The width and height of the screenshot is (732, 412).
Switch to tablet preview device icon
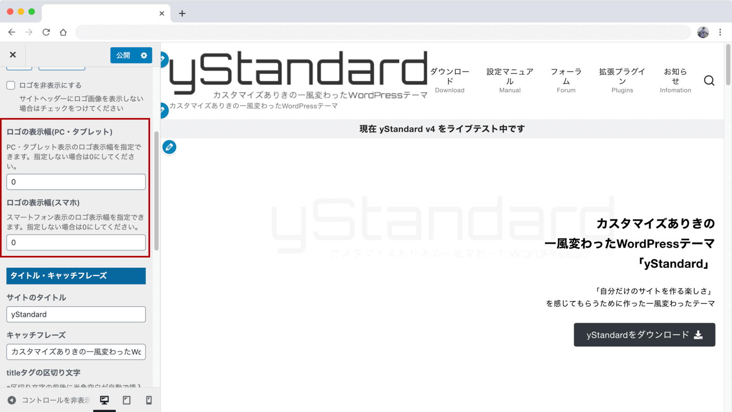pyautogui.click(x=127, y=400)
